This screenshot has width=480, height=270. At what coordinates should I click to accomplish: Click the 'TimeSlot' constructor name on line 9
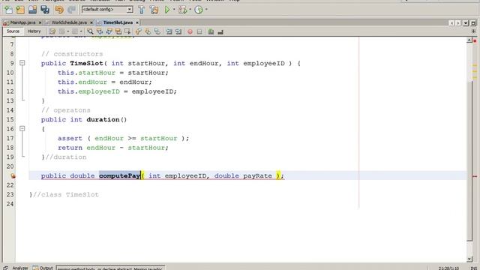[x=87, y=63]
